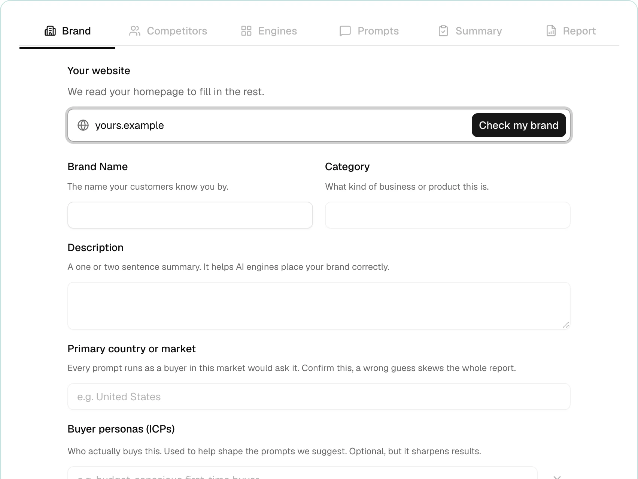
Task: Click the globe icon in website field
Action: click(x=83, y=125)
